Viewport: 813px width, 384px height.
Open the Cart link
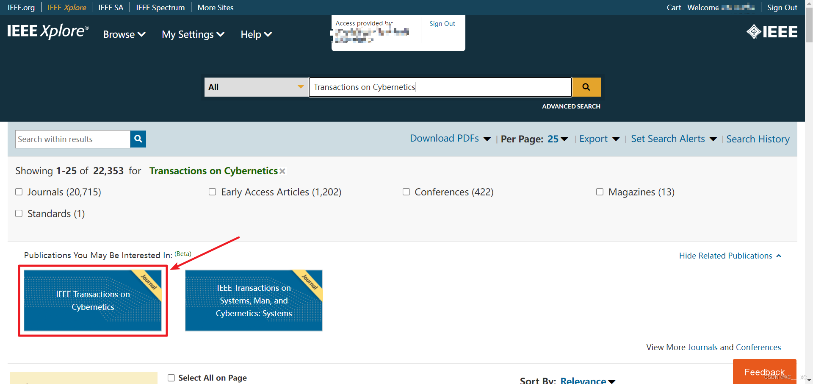(674, 8)
